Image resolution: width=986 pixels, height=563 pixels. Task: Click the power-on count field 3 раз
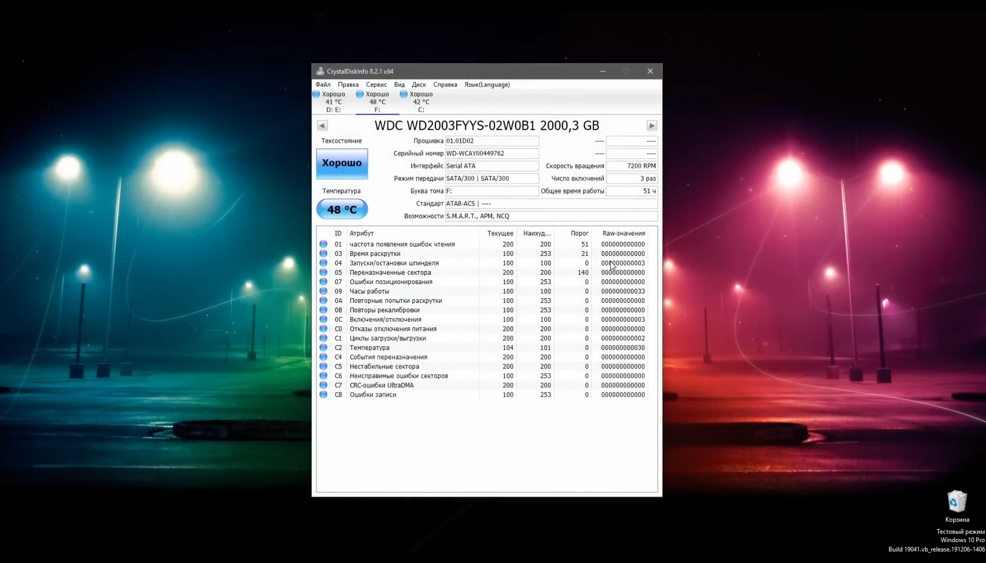pyautogui.click(x=631, y=179)
